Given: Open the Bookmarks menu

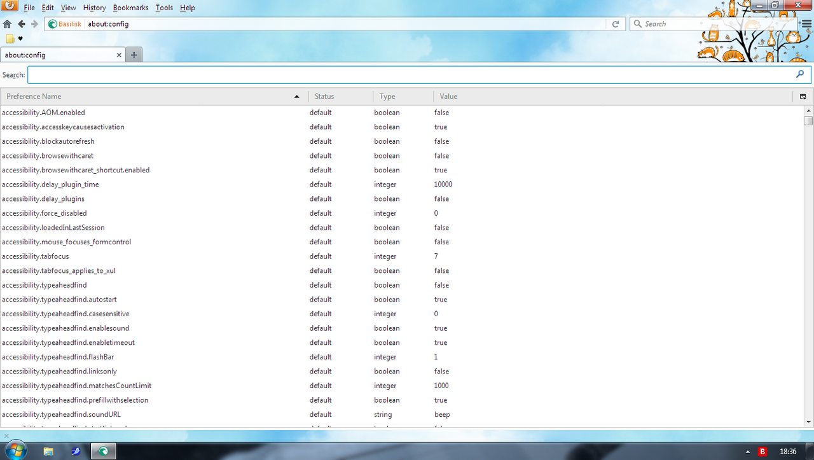Looking at the screenshot, I should [130, 8].
